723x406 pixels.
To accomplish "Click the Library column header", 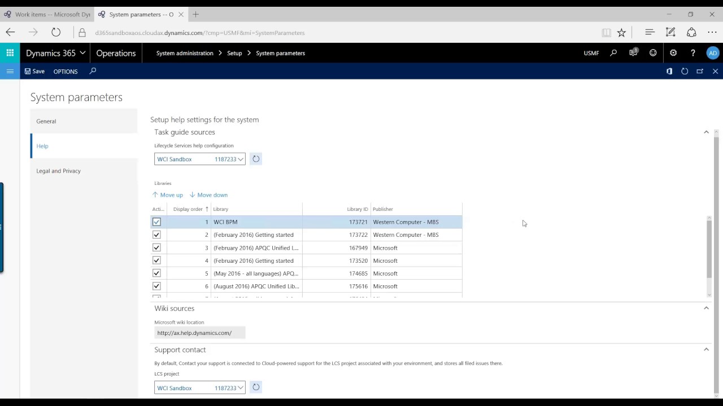I will click(x=256, y=209).
